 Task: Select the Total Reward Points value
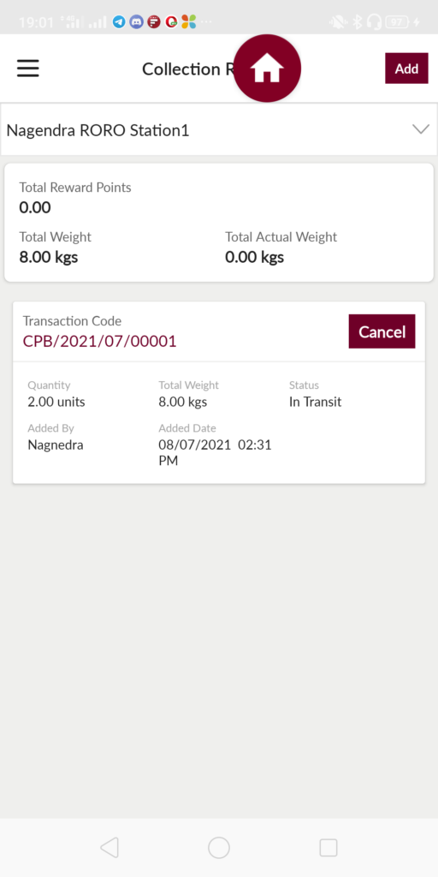pyautogui.click(x=34, y=207)
